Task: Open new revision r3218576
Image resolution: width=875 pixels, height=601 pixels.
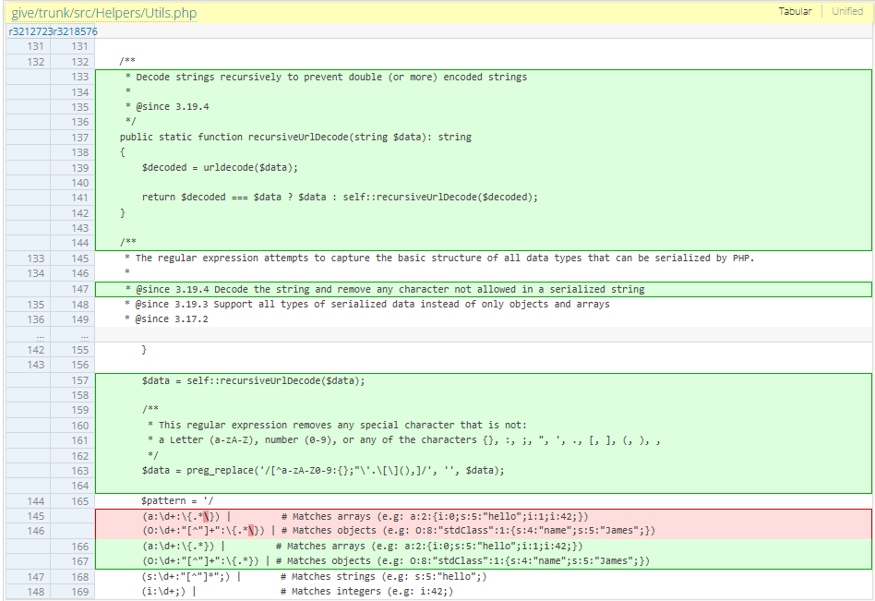Action: click(76, 31)
